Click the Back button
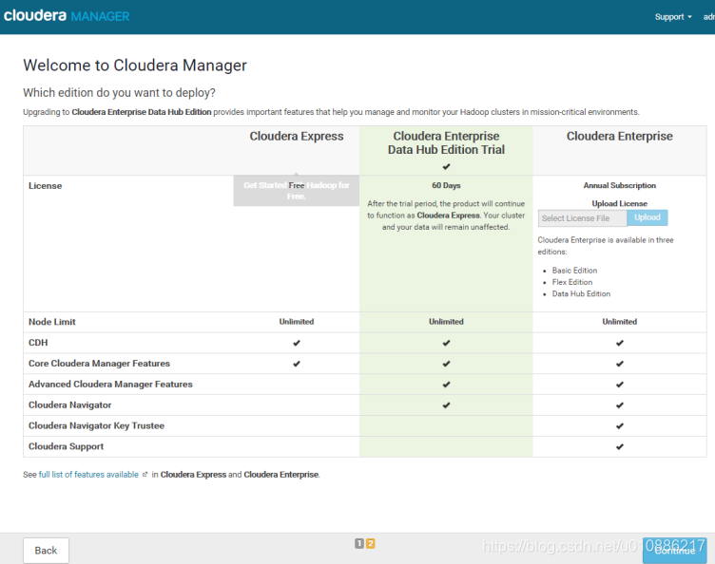Viewport: 715px width, 564px height. [x=46, y=551]
